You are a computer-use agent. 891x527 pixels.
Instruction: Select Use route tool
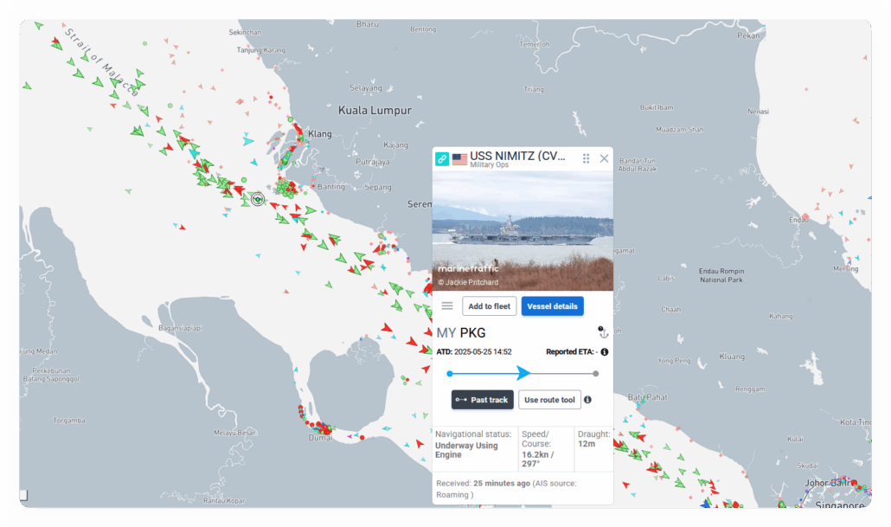pos(549,400)
